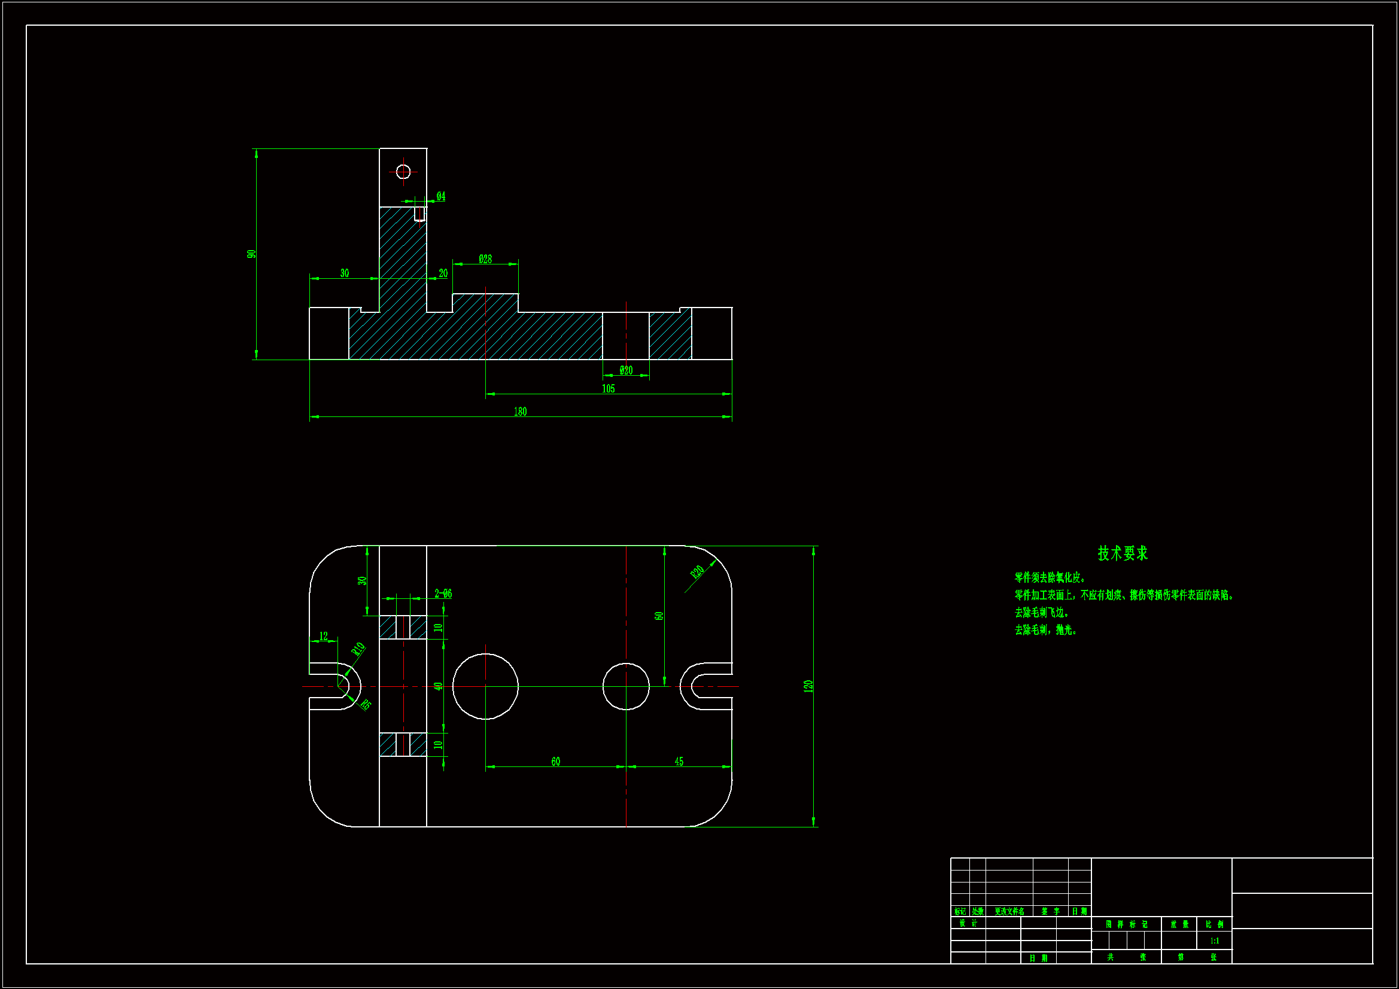Select the 12 slot depth dimension text
The height and width of the screenshot is (989, 1399).
324,636
